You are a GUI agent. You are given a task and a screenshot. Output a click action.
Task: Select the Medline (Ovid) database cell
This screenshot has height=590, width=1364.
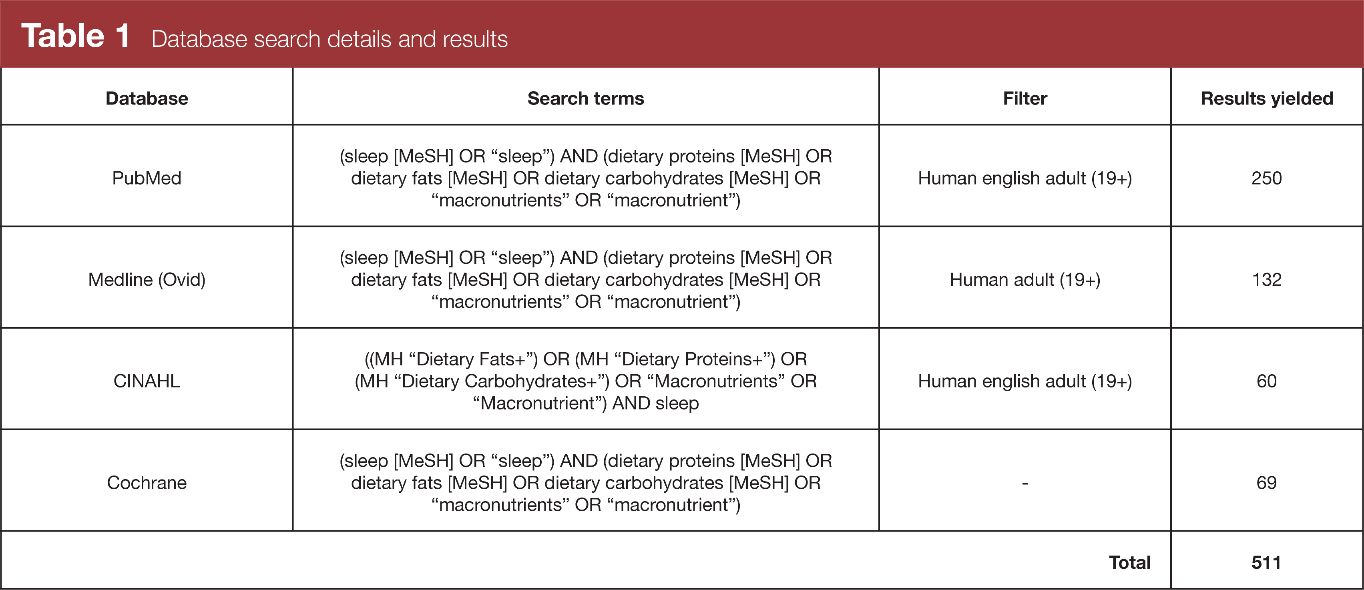[x=147, y=280]
